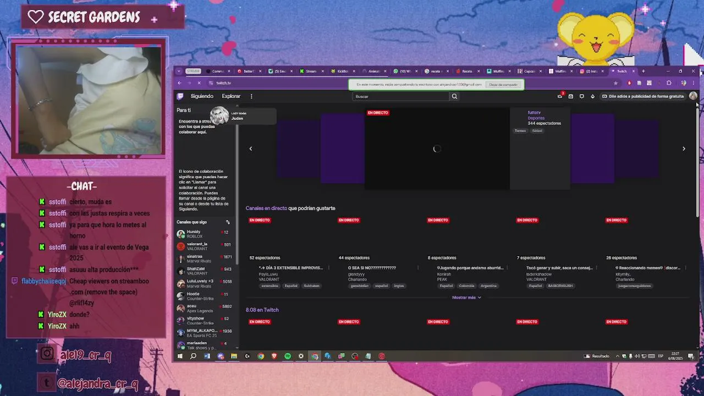
Task: Select the 'genshinfan' tag
Action: [360, 286]
